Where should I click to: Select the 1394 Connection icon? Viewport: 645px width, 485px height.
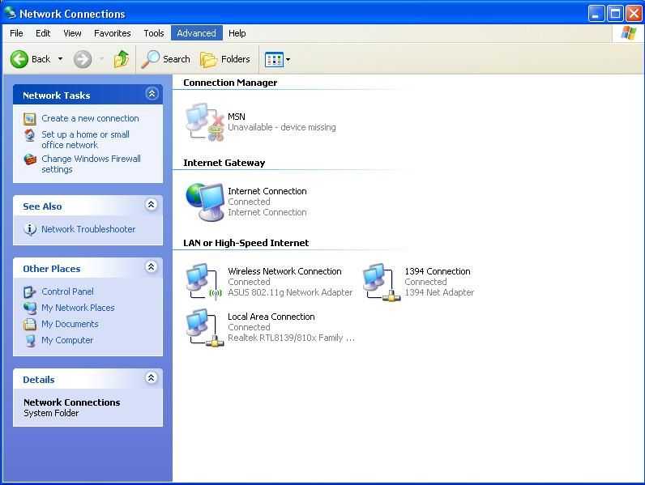tap(380, 282)
